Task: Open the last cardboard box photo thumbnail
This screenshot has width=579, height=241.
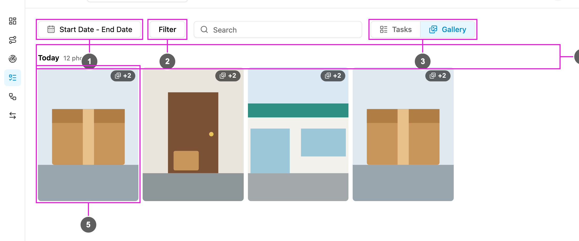Action: (403, 134)
